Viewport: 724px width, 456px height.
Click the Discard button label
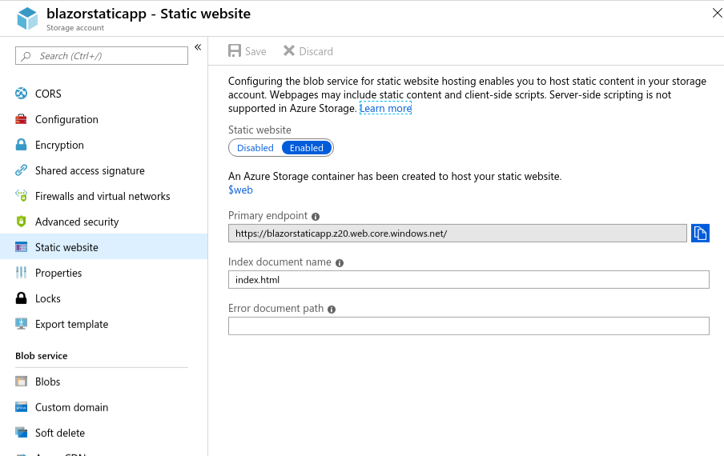(316, 51)
